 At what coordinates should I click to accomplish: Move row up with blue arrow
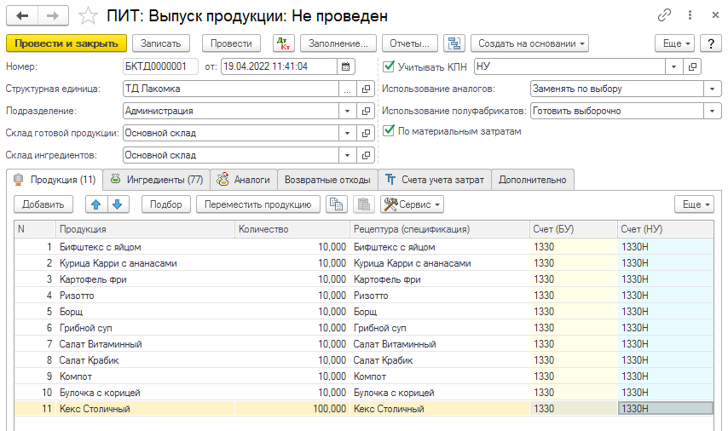[x=95, y=204]
